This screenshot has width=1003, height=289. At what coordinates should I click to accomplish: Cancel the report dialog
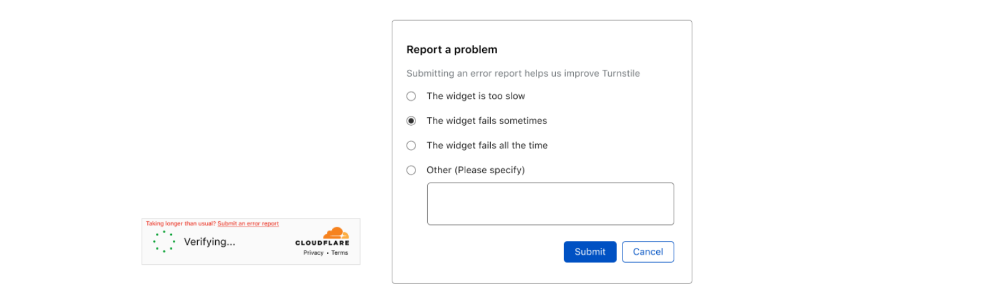[647, 252]
